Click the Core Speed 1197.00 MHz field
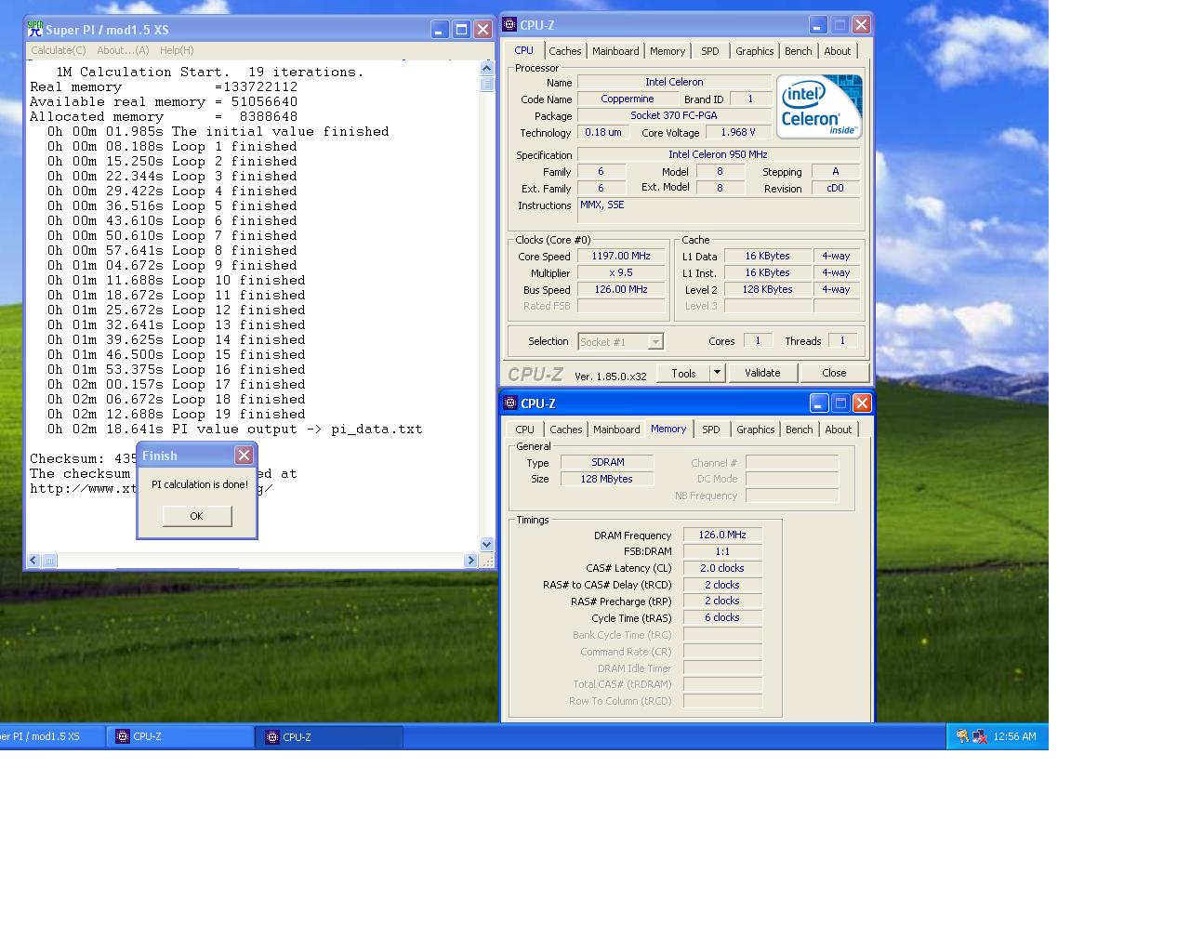Image resolution: width=1190 pixels, height=952 pixels. [621, 256]
